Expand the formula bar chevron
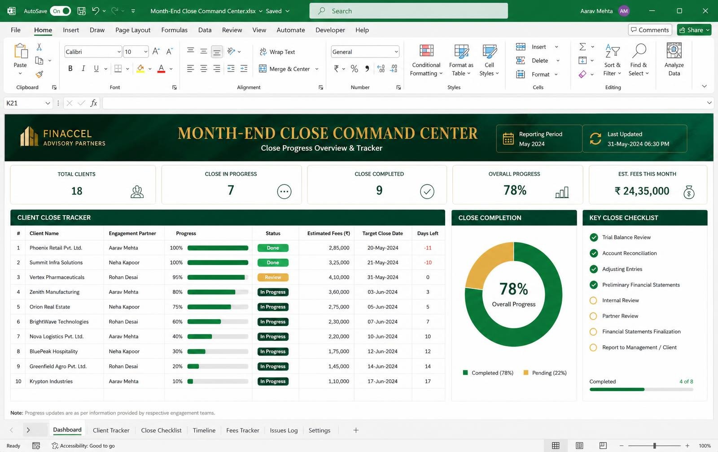This screenshot has width=718, height=452. pos(709,103)
